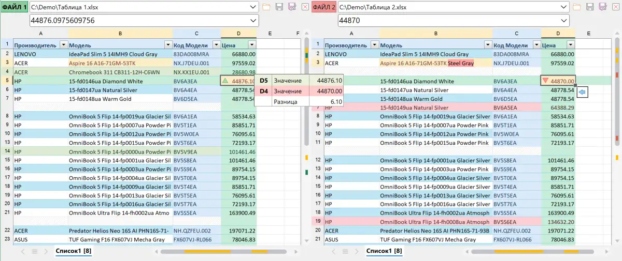This screenshot has width=622, height=261.
Task: Go to next sheet in File 1
Action: coord(46,251)
